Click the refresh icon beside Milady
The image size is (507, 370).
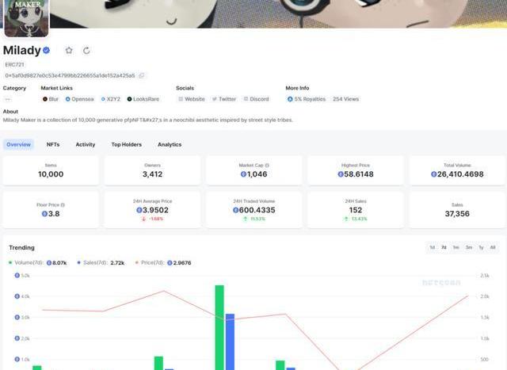pyautogui.click(x=86, y=51)
